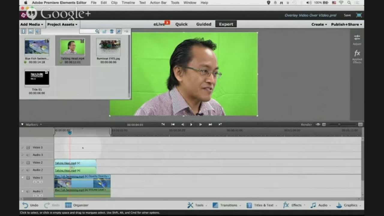Screen dimensions: 384x216
Task: Select Blue Fish Swimming thumbnail
Action: coord(37,47)
